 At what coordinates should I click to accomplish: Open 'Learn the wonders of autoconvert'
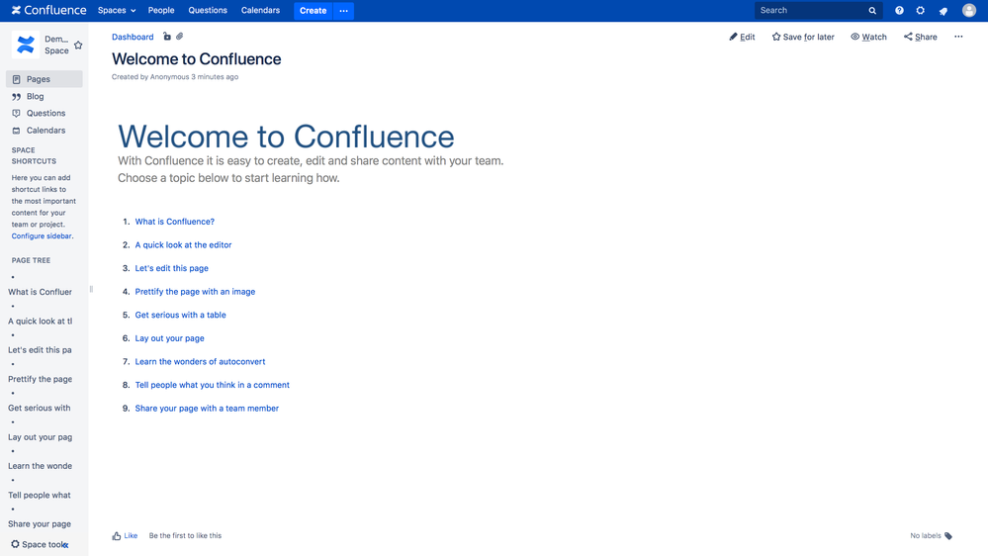200,361
